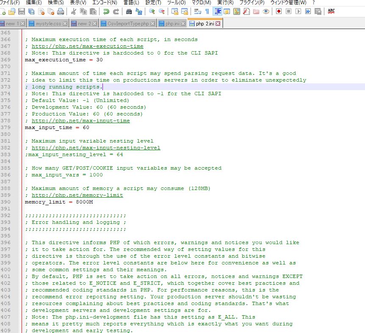Viewport: 365px width, 333px height.
Task: Click the php.net/memory-limit link
Action: 77,195
